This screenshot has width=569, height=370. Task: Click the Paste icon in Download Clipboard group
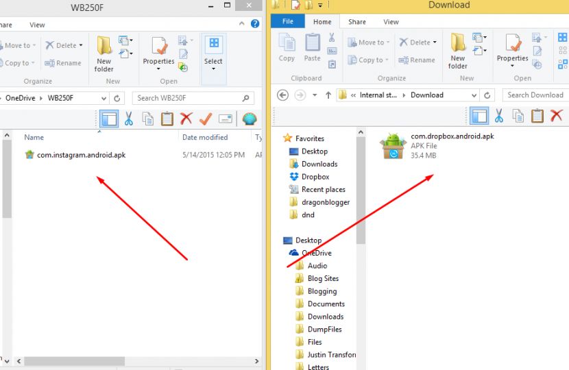pyautogui.click(x=312, y=47)
